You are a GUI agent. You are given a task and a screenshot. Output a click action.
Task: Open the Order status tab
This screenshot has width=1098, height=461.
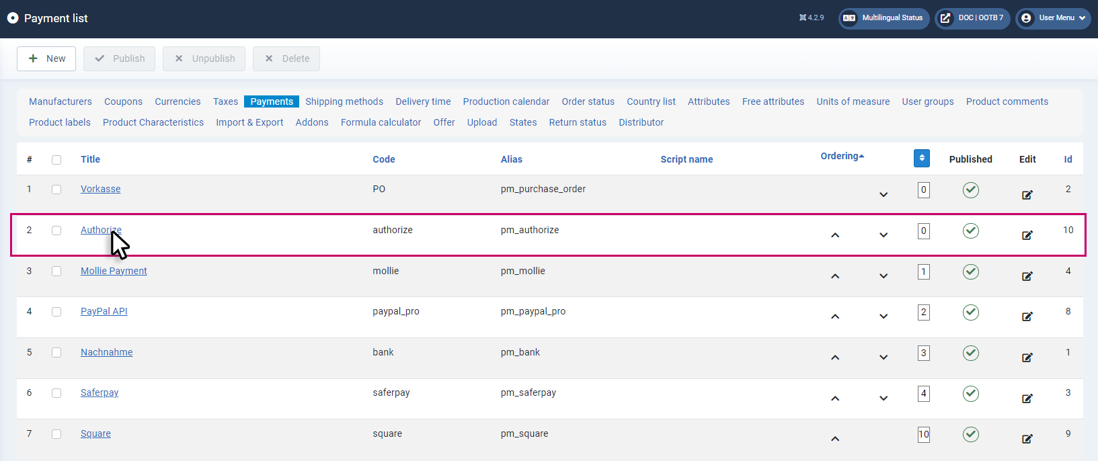(x=588, y=101)
